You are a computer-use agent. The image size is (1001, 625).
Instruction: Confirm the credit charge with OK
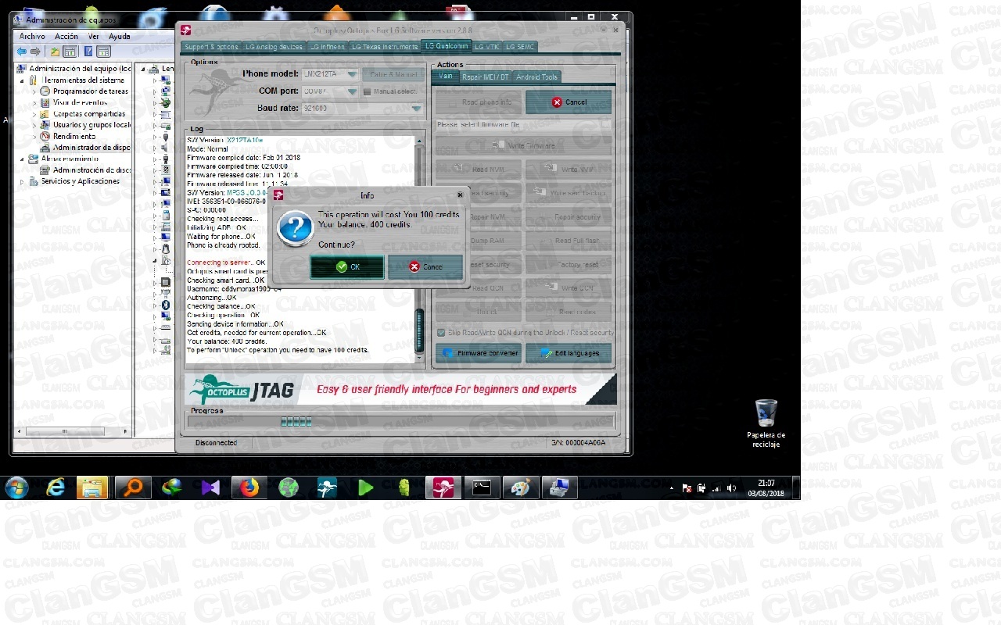point(347,267)
